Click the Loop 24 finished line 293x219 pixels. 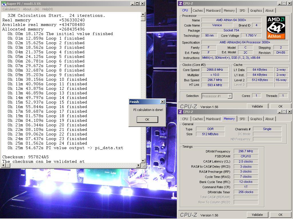(x=47, y=143)
